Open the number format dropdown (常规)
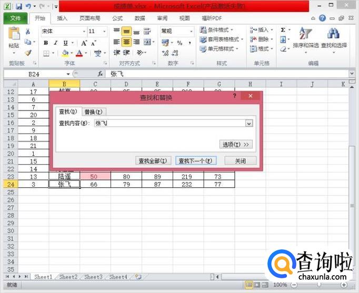This screenshot has height=293, width=359. point(191,32)
